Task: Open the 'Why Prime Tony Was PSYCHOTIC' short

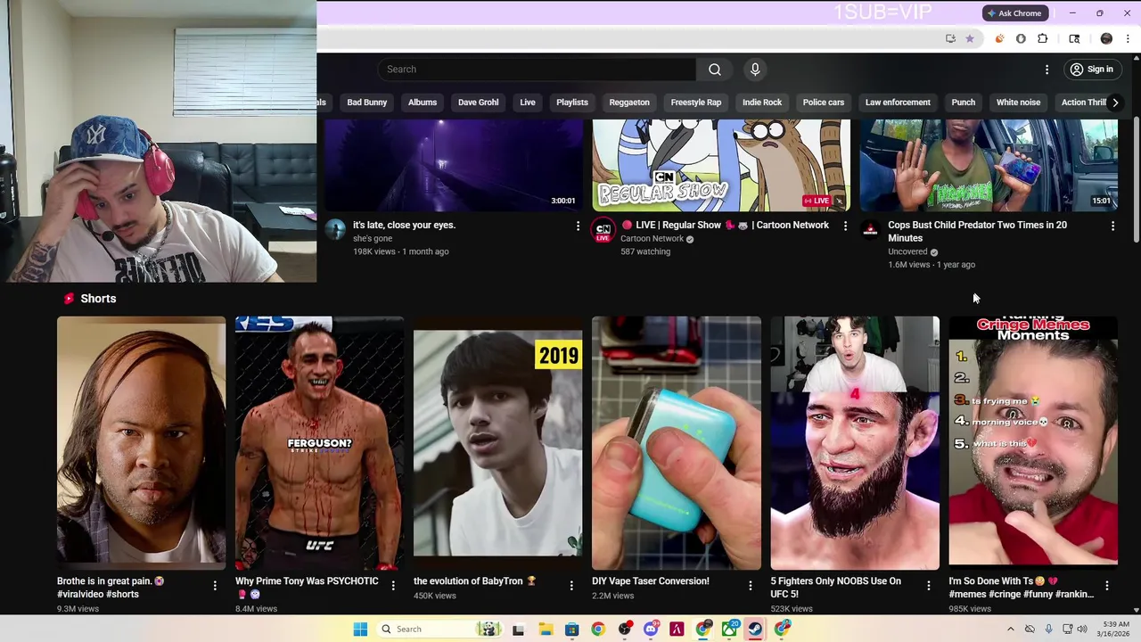Action: click(319, 442)
